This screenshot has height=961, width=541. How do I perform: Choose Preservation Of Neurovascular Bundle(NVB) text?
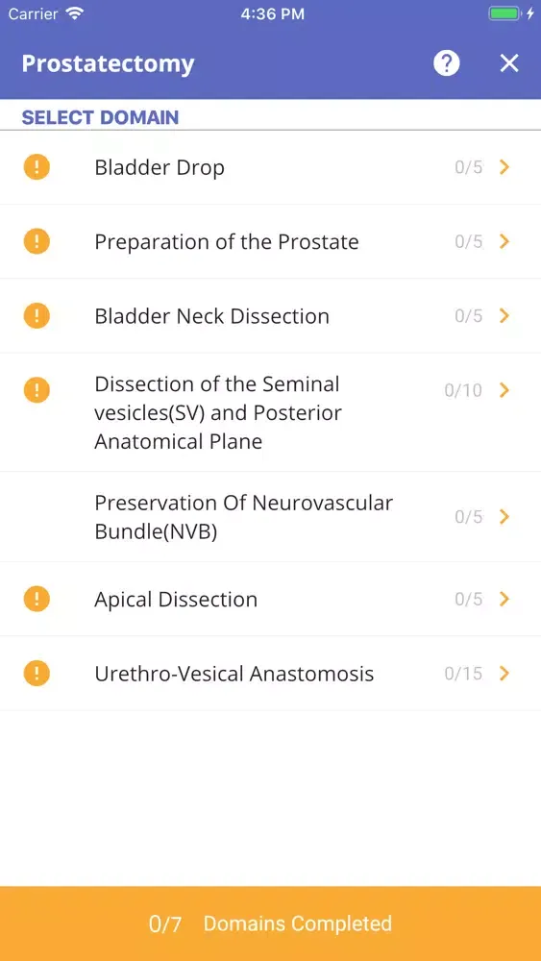(243, 517)
